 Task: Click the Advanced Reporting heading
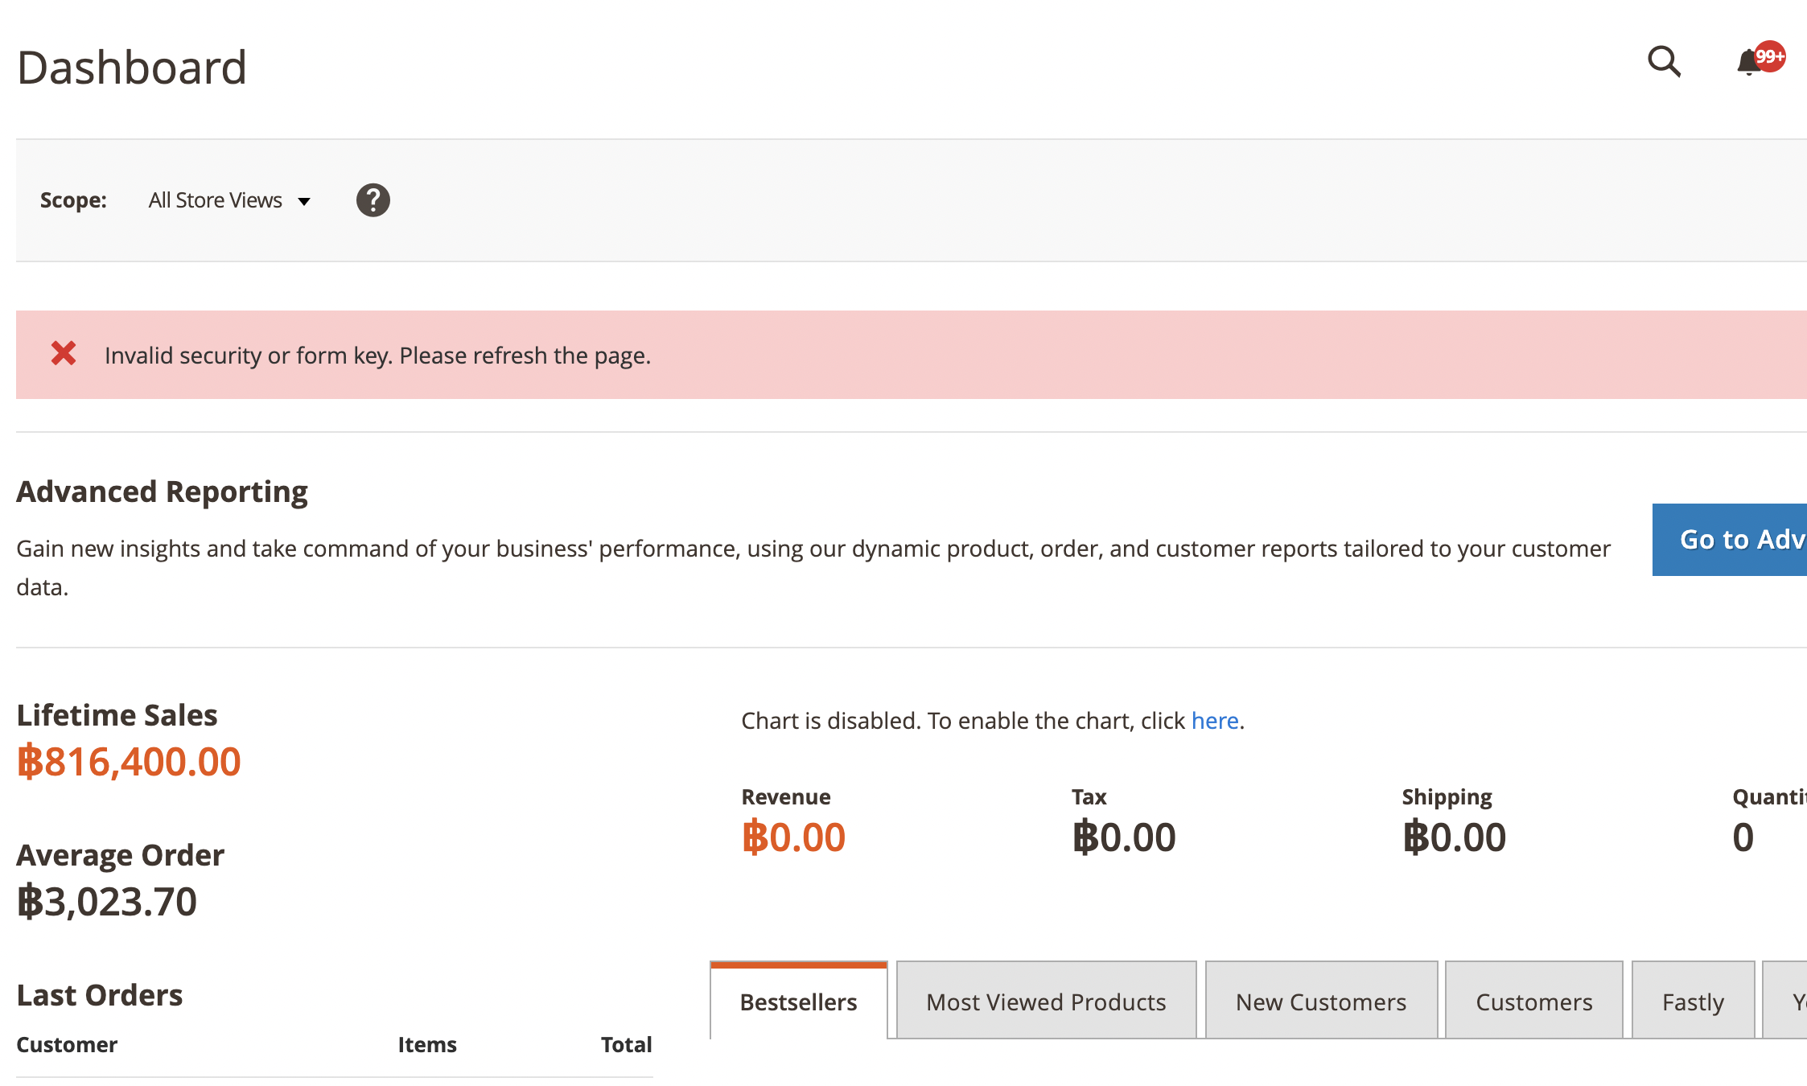(162, 492)
